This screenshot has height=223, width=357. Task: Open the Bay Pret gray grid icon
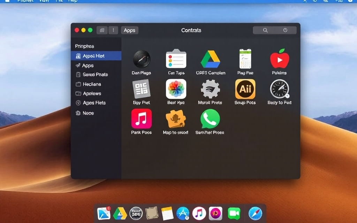click(142, 89)
